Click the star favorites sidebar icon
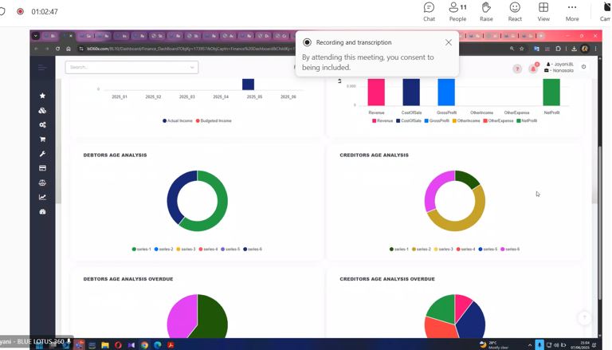 pyautogui.click(x=42, y=96)
